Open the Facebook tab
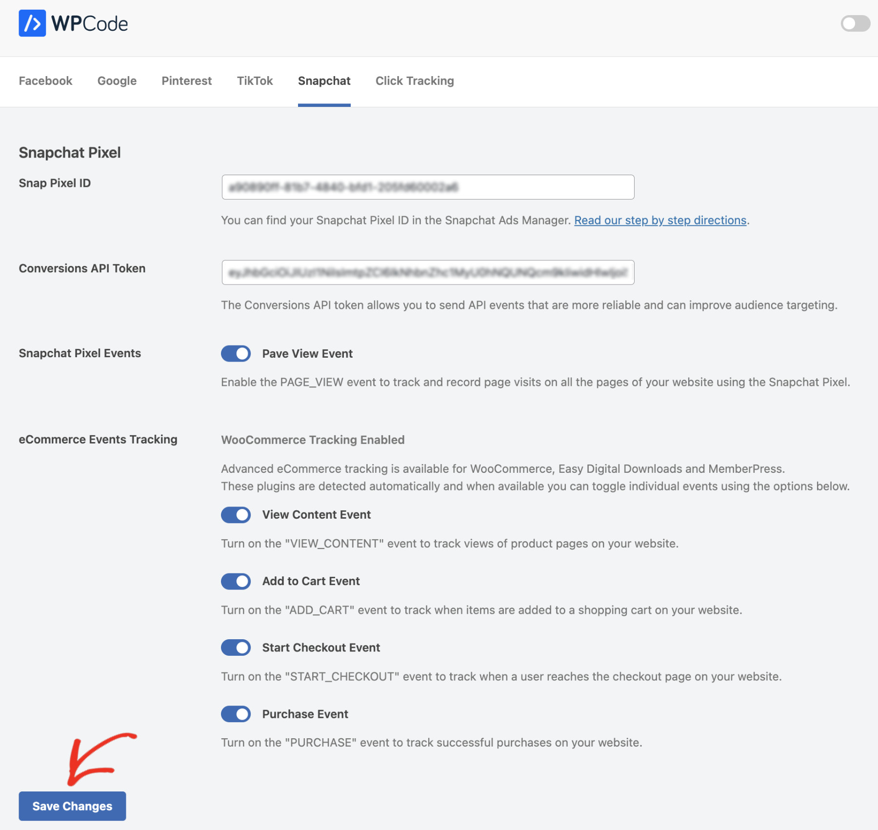878x830 pixels. tap(45, 81)
